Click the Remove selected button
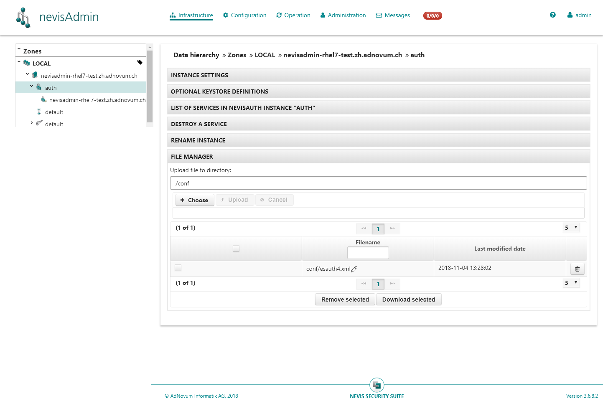Viewport: 603px width, 401px height. tap(345, 299)
